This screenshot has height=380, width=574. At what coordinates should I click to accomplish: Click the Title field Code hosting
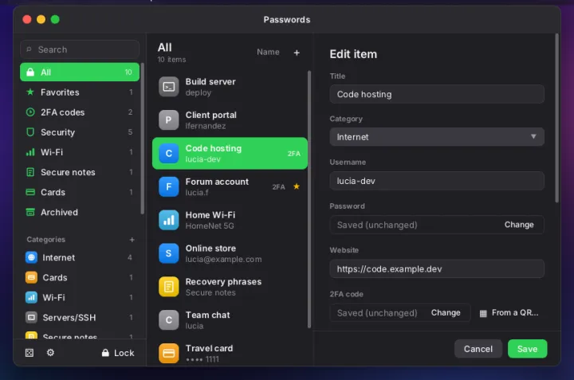pyautogui.click(x=437, y=94)
